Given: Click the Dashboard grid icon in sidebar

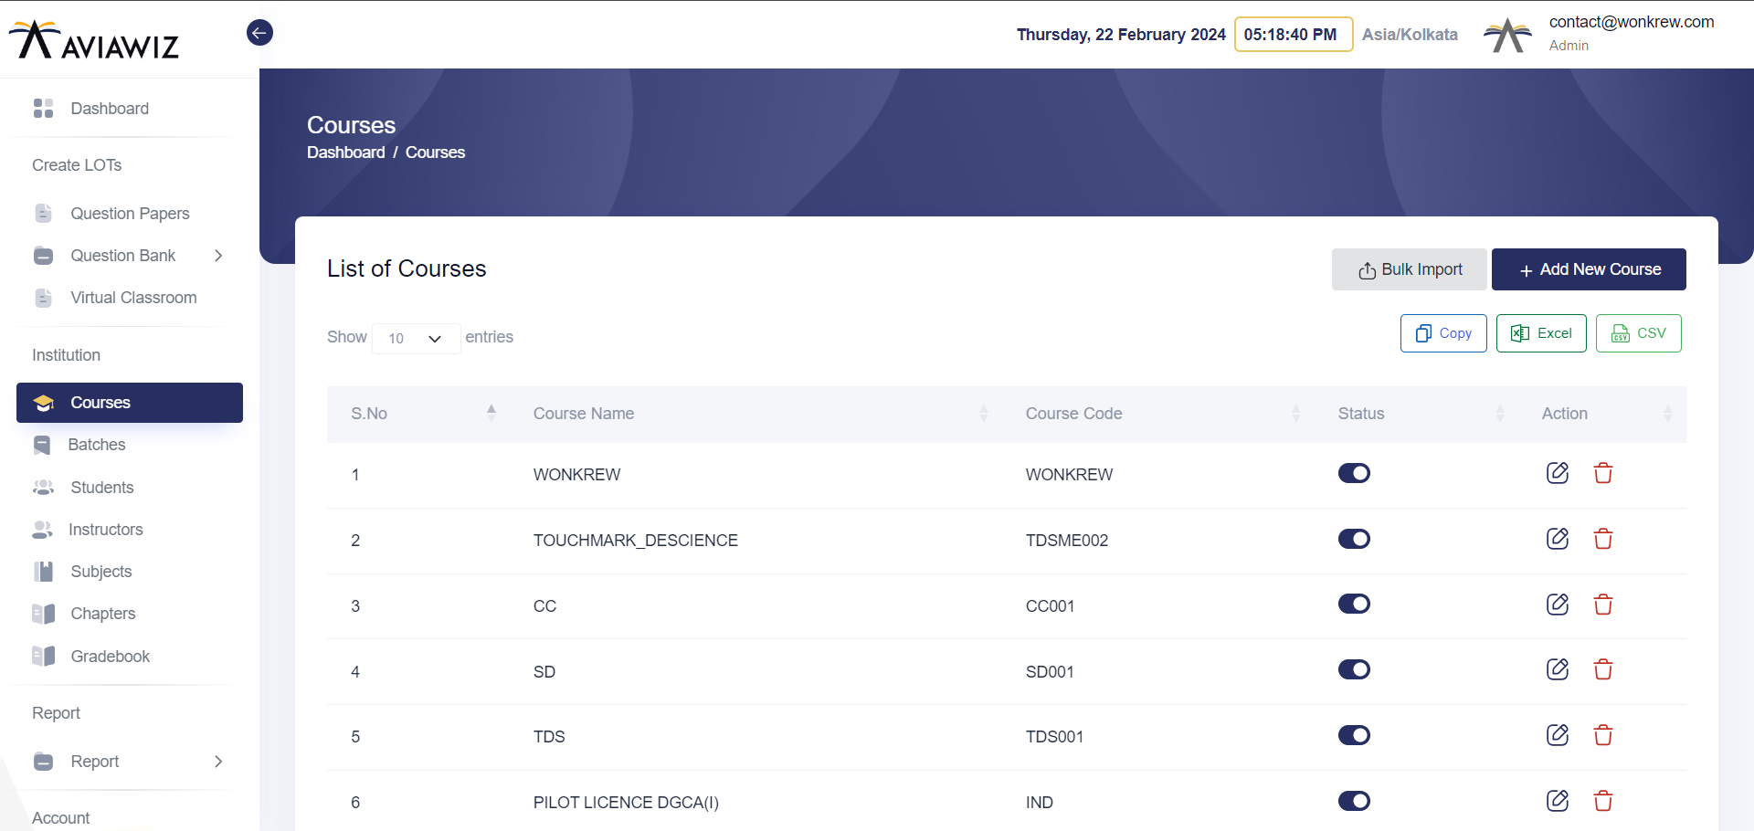Looking at the screenshot, I should click(43, 109).
